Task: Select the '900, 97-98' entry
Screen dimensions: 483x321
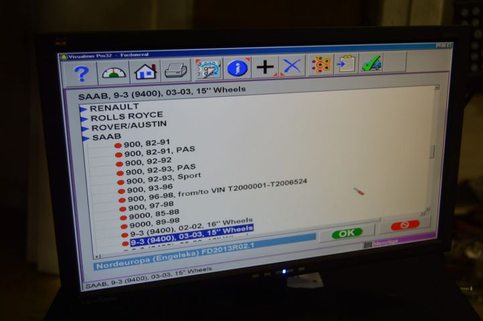Action: click(x=151, y=206)
